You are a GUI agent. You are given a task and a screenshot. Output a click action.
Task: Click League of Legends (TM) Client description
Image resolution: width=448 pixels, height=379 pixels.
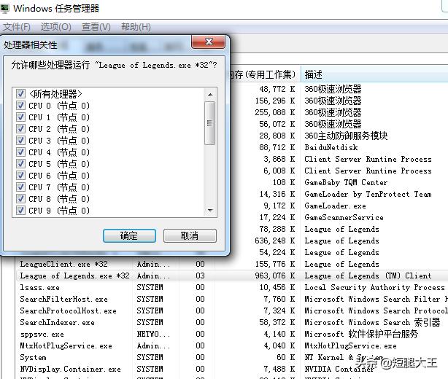point(368,276)
